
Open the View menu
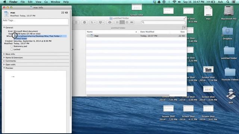click(38, 2)
